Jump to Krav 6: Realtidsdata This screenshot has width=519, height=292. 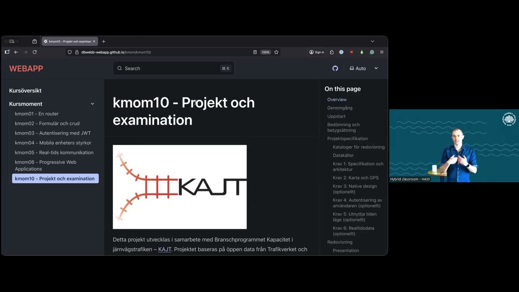[354, 231]
